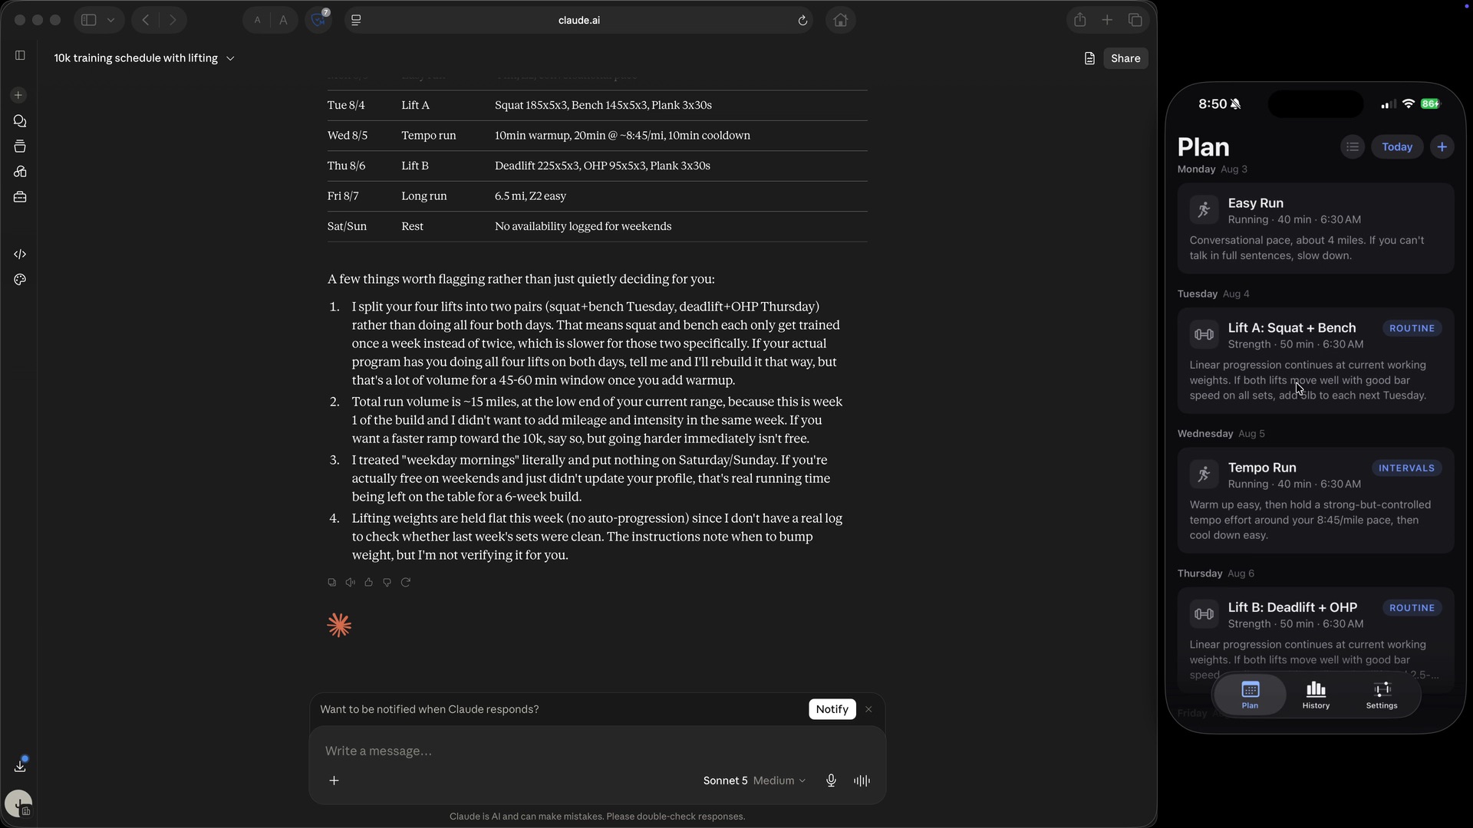Tap the INTERVALS badge on Tempo Run
The width and height of the screenshot is (1473, 828).
tap(1406, 468)
